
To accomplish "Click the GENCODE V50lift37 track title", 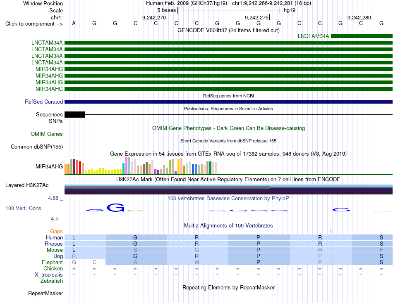I will (x=228, y=30).
